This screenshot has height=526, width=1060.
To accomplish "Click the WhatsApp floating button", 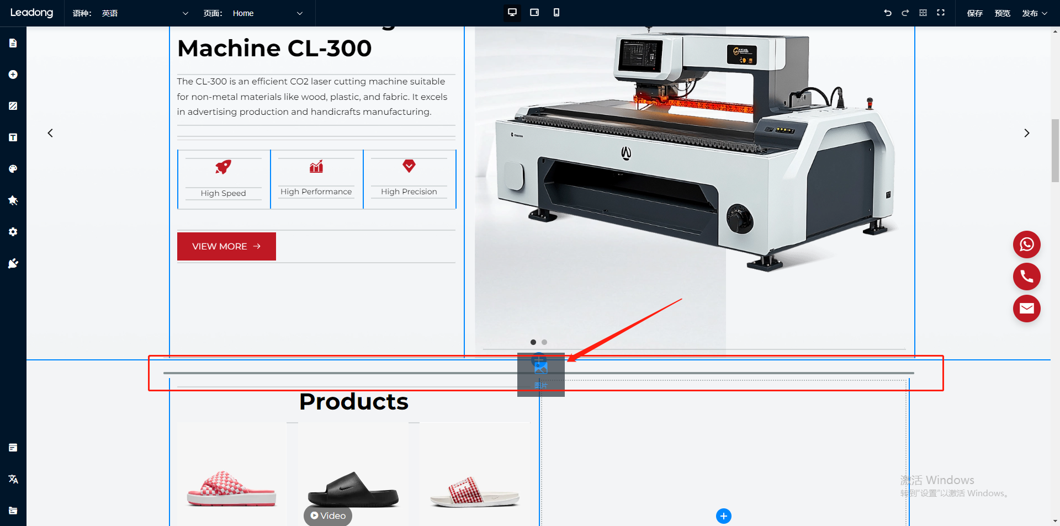I will (x=1026, y=245).
